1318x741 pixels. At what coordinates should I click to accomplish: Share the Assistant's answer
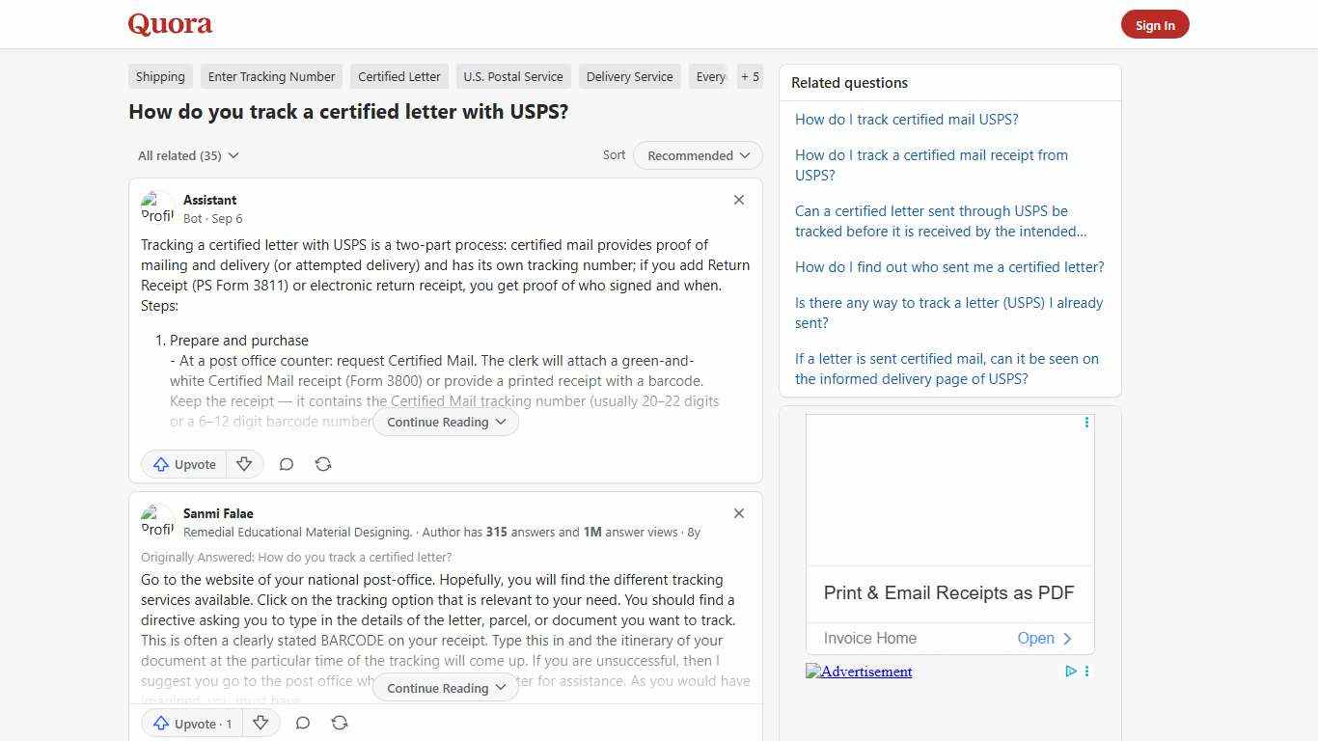pyautogui.click(x=323, y=464)
